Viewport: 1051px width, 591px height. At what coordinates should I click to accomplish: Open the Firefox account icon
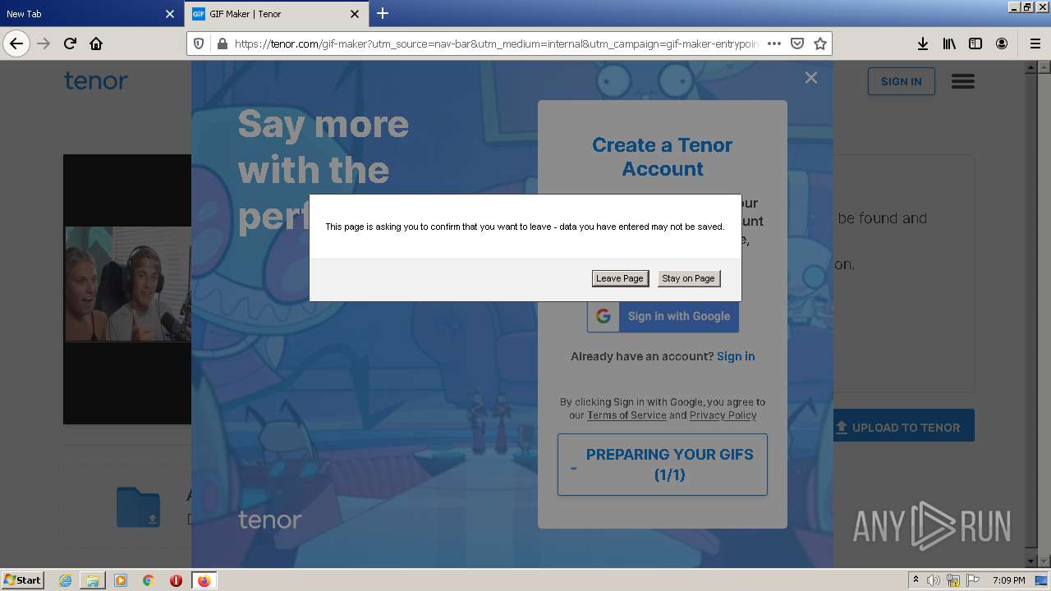(1002, 44)
